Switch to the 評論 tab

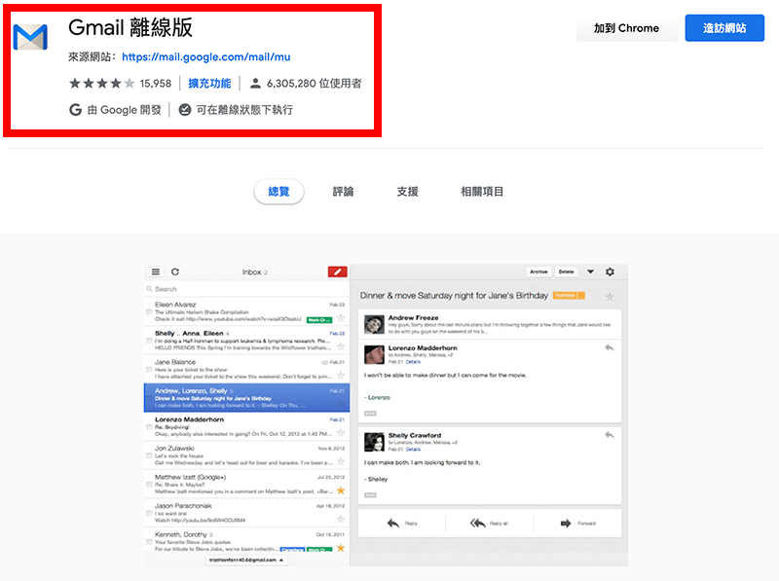[x=343, y=192]
